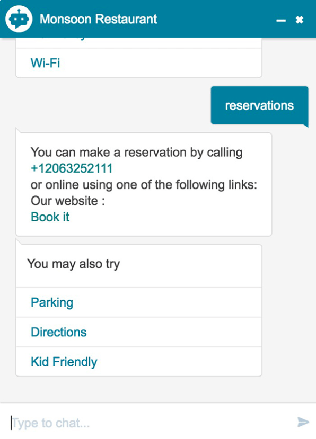Click the partially hidden suggestion above Wi-Fi

tap(139, 42)
